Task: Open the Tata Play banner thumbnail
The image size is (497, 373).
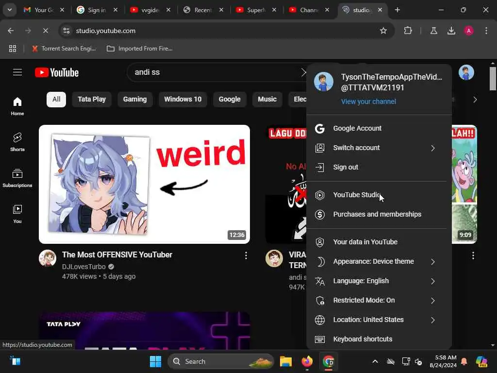Action: coord(144,330)
